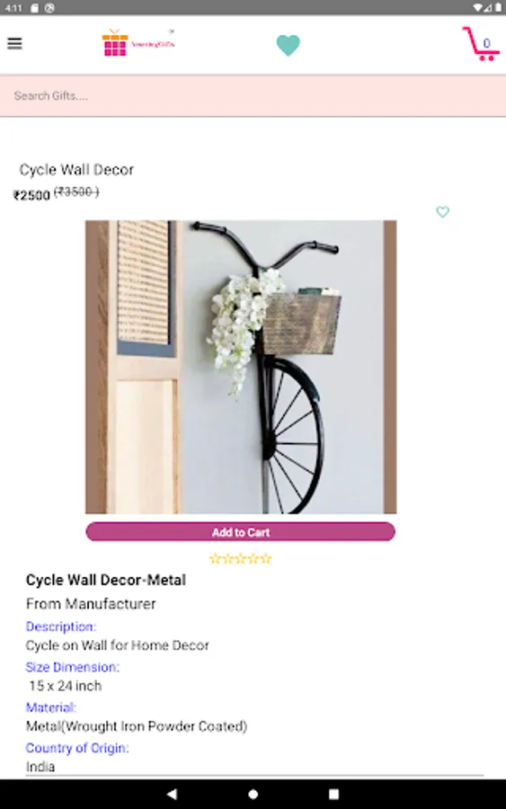The image size is (506, 809).
Task: Click the Size Dimension label
Action: [x=72, y=667]
